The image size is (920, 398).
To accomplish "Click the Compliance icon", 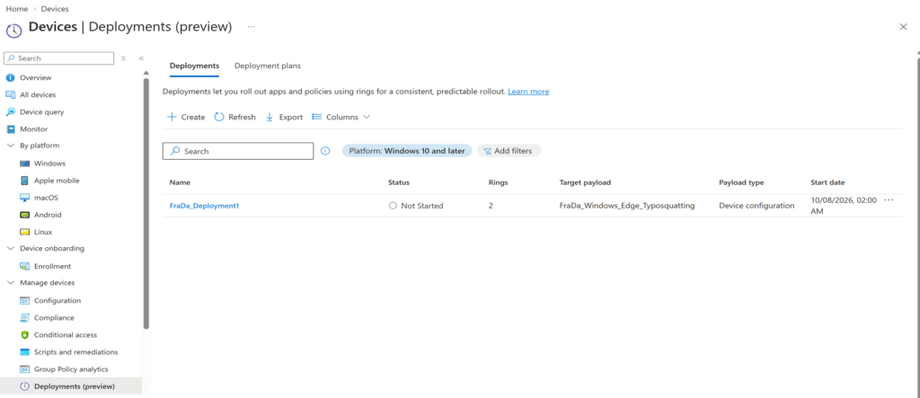I will coord(24,317).
